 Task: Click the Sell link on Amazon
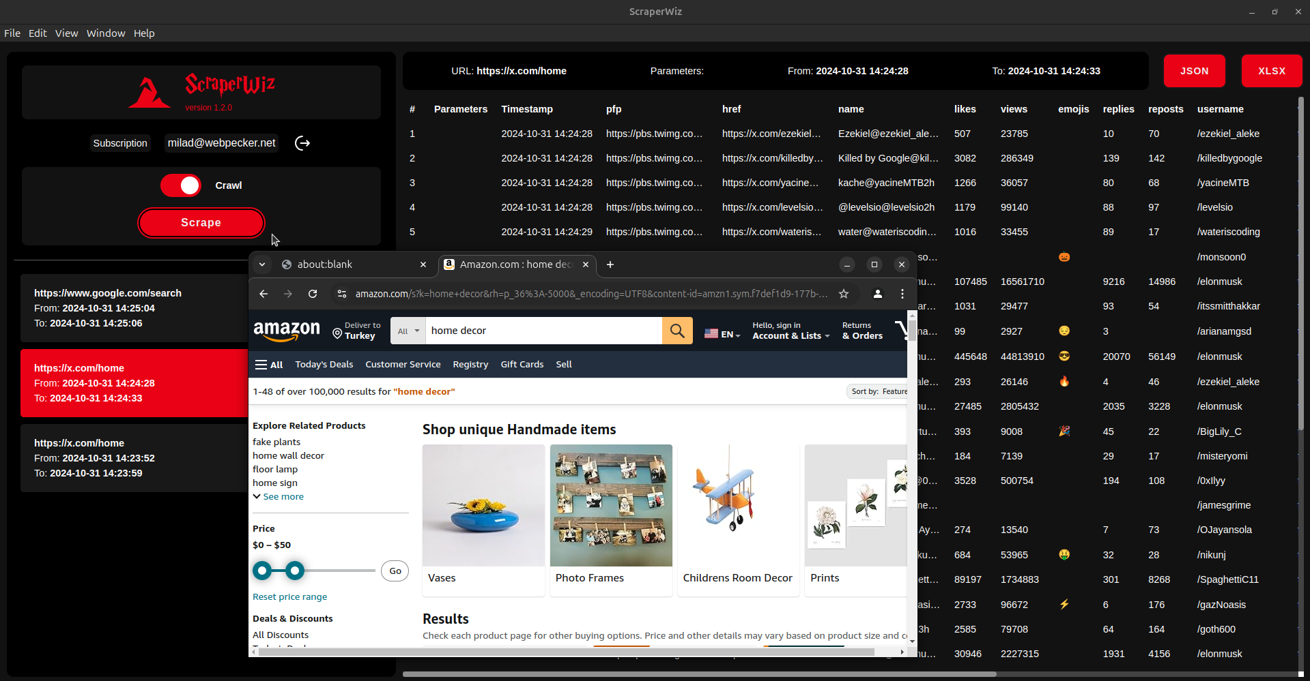tap(564, 365)
